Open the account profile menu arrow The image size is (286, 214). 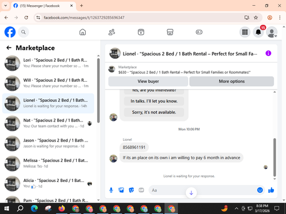pos(276,36)
